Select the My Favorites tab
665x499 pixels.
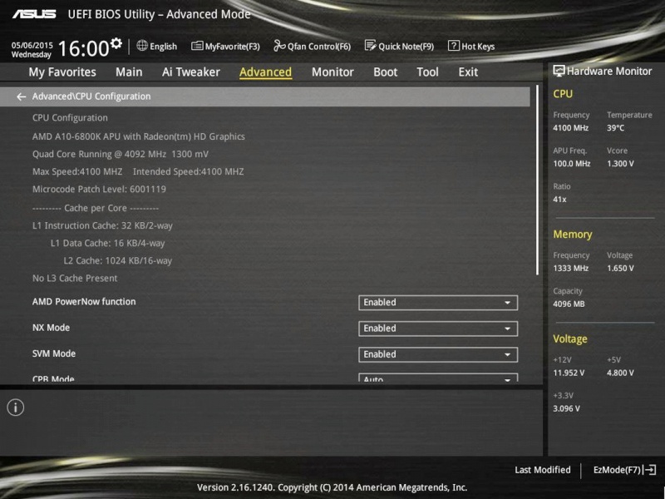[62, 72]
